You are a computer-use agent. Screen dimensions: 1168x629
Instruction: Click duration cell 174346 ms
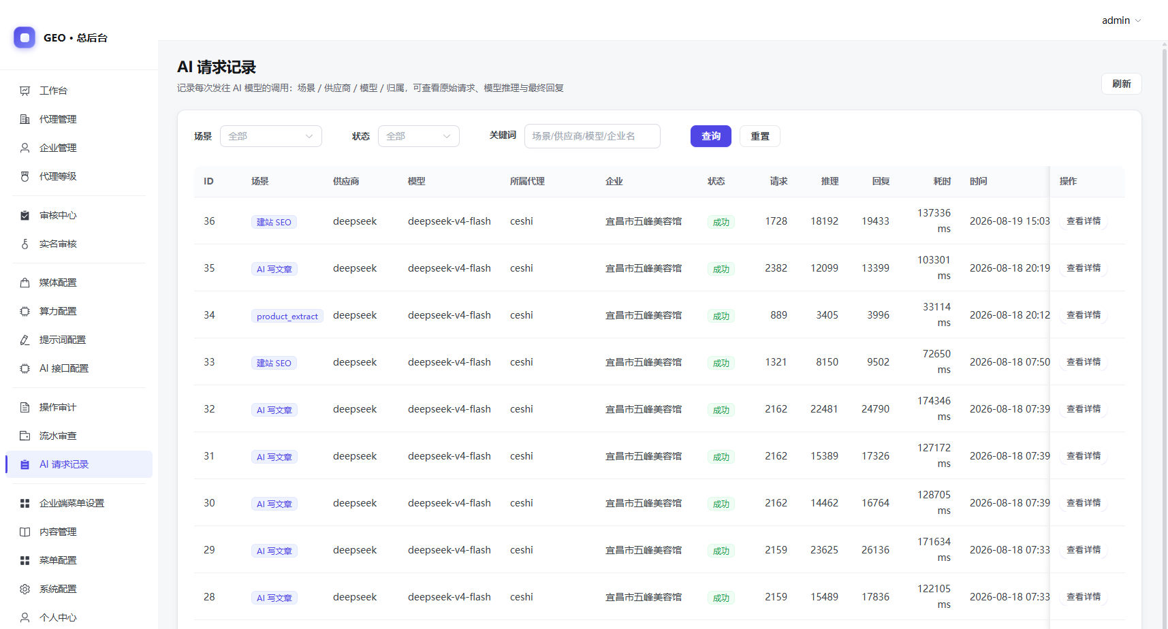tap(934, 409)
